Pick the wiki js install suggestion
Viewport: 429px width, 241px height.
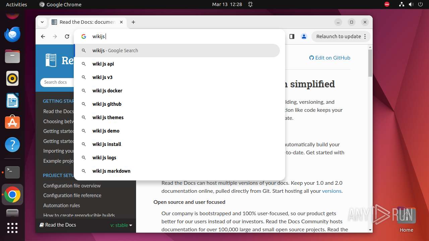point(177,144)
